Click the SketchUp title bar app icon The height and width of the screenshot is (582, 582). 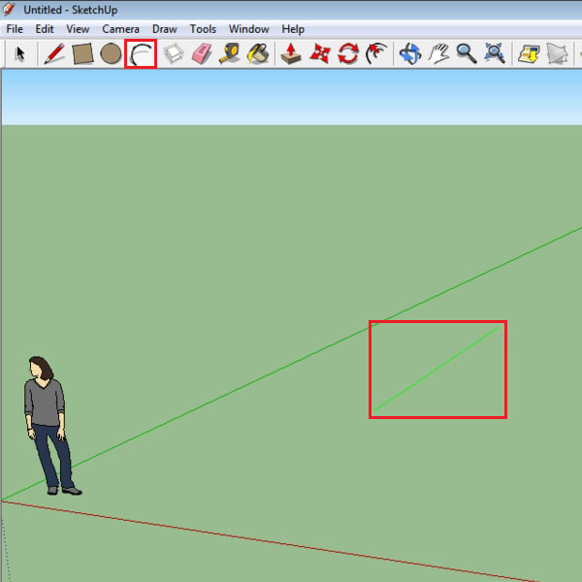coord(9,9)
